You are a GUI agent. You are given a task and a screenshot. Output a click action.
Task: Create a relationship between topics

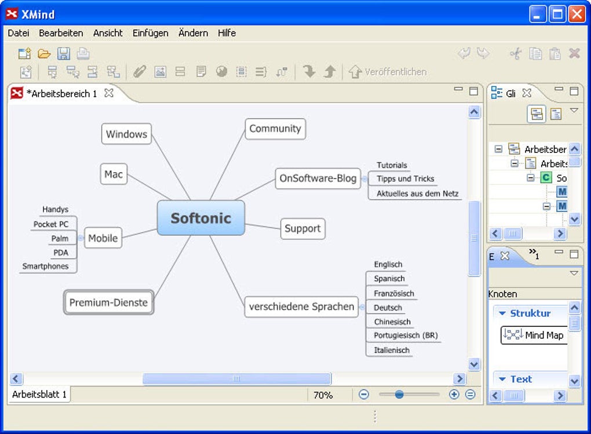click(x=282, y=72)
